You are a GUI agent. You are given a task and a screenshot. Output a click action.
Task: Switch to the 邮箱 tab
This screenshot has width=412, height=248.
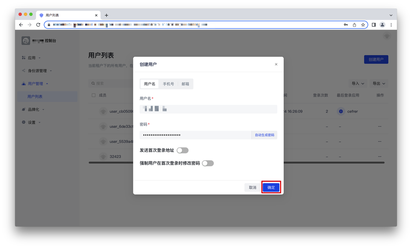tap(185, 84)
